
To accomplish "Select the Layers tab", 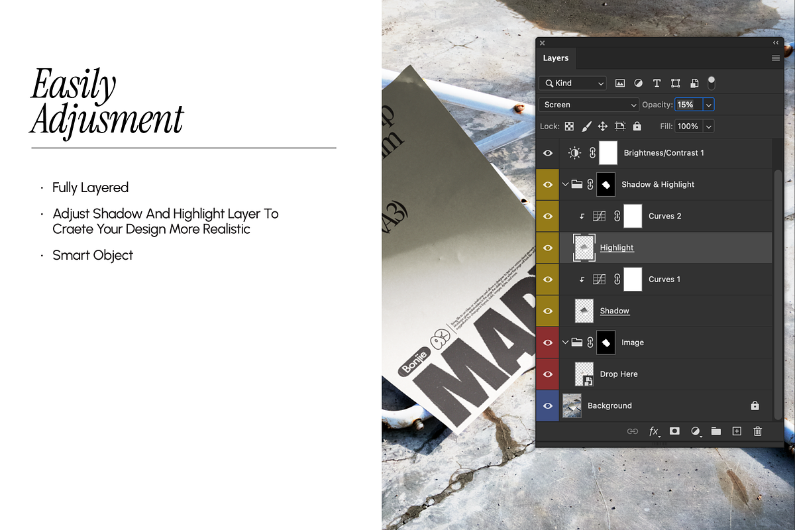I will click(x=556, y=58).
